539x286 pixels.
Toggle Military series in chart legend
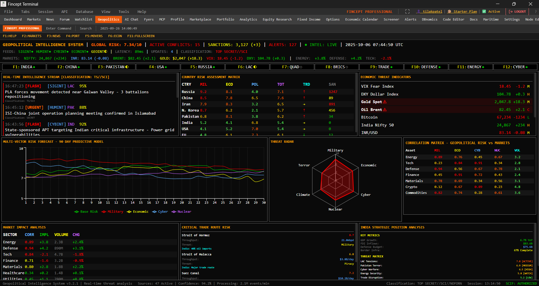coord(115,212)
